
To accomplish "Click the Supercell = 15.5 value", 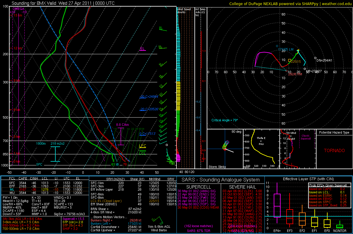I will pos(73,219).
